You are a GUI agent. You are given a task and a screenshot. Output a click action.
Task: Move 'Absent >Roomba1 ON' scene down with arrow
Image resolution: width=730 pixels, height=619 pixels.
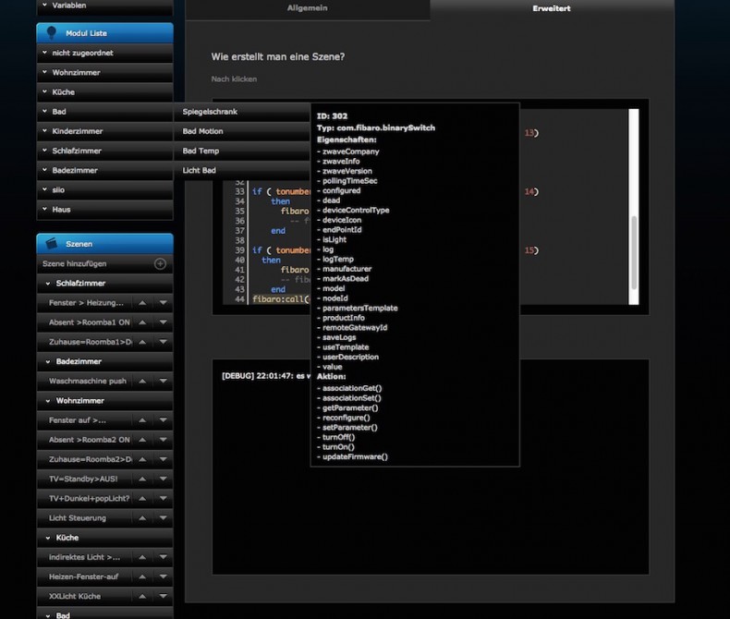click(163, 322)
